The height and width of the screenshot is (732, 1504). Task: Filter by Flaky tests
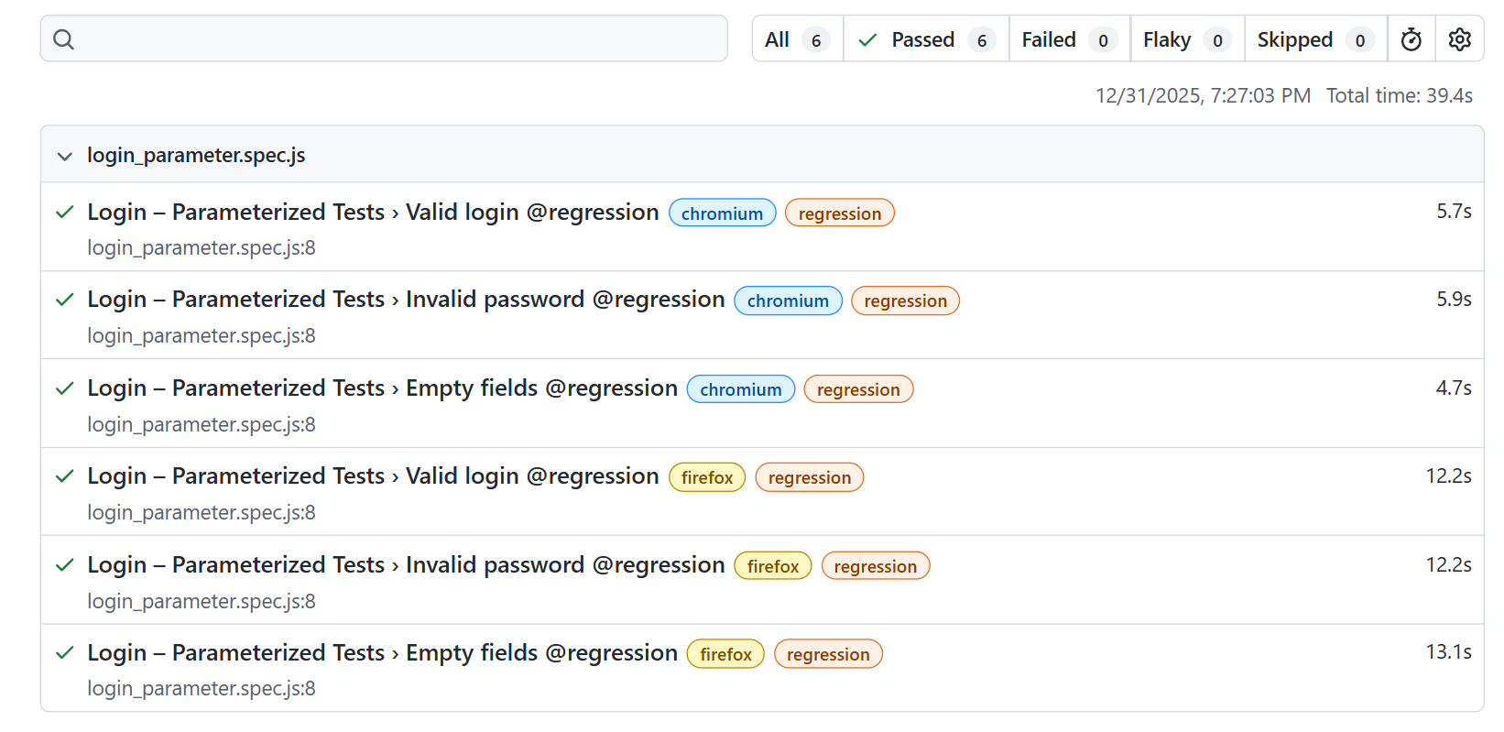(x=1186, y=39)
